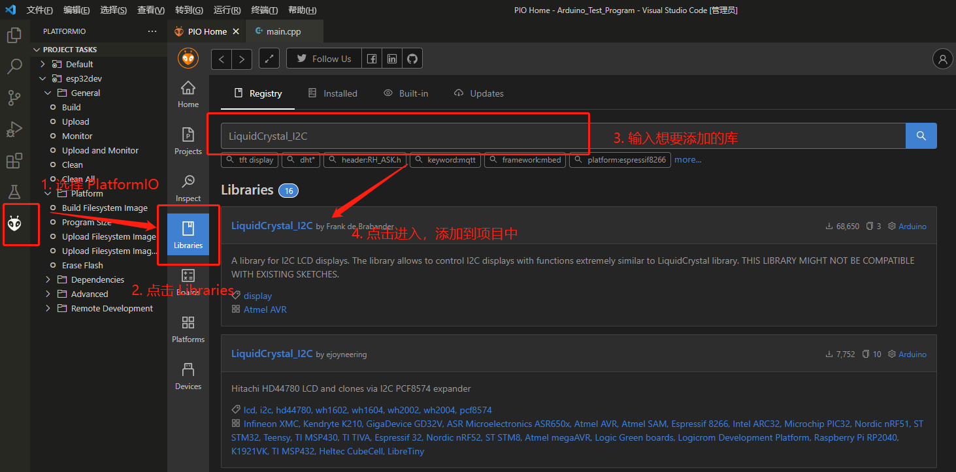The height and width of the screenshot is (472, 956).
Task: Close the PIO Home tab
Action: click(236, 31)
